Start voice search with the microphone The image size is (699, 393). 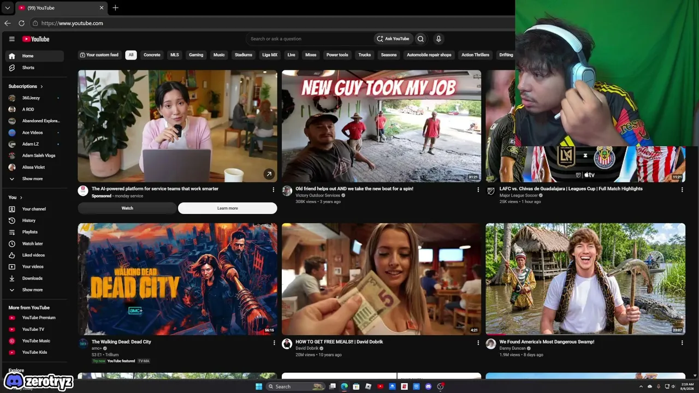(x=438, y=39)
